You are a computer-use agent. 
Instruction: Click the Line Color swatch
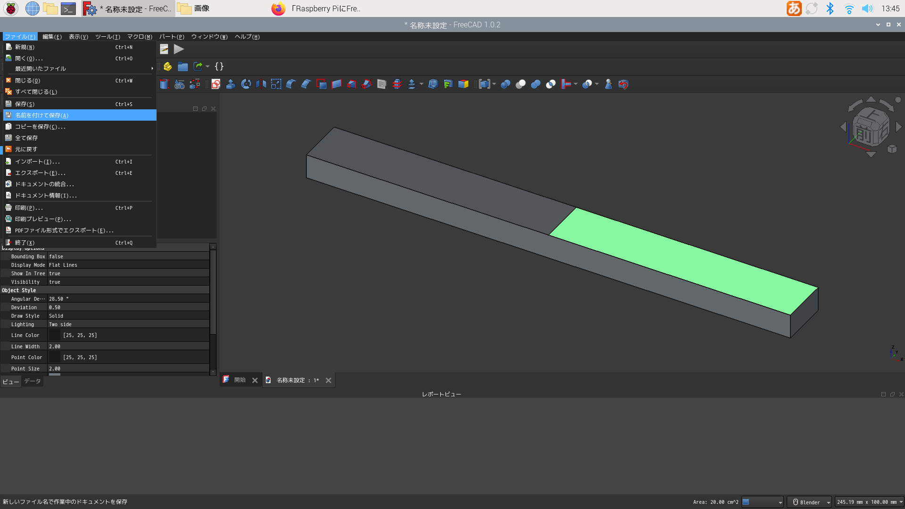coord(55,335)
